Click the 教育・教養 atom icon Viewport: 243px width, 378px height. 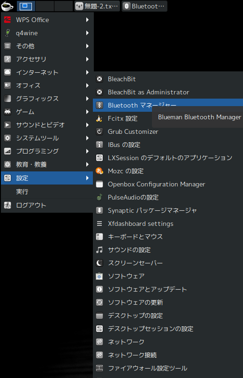point(8,164)
